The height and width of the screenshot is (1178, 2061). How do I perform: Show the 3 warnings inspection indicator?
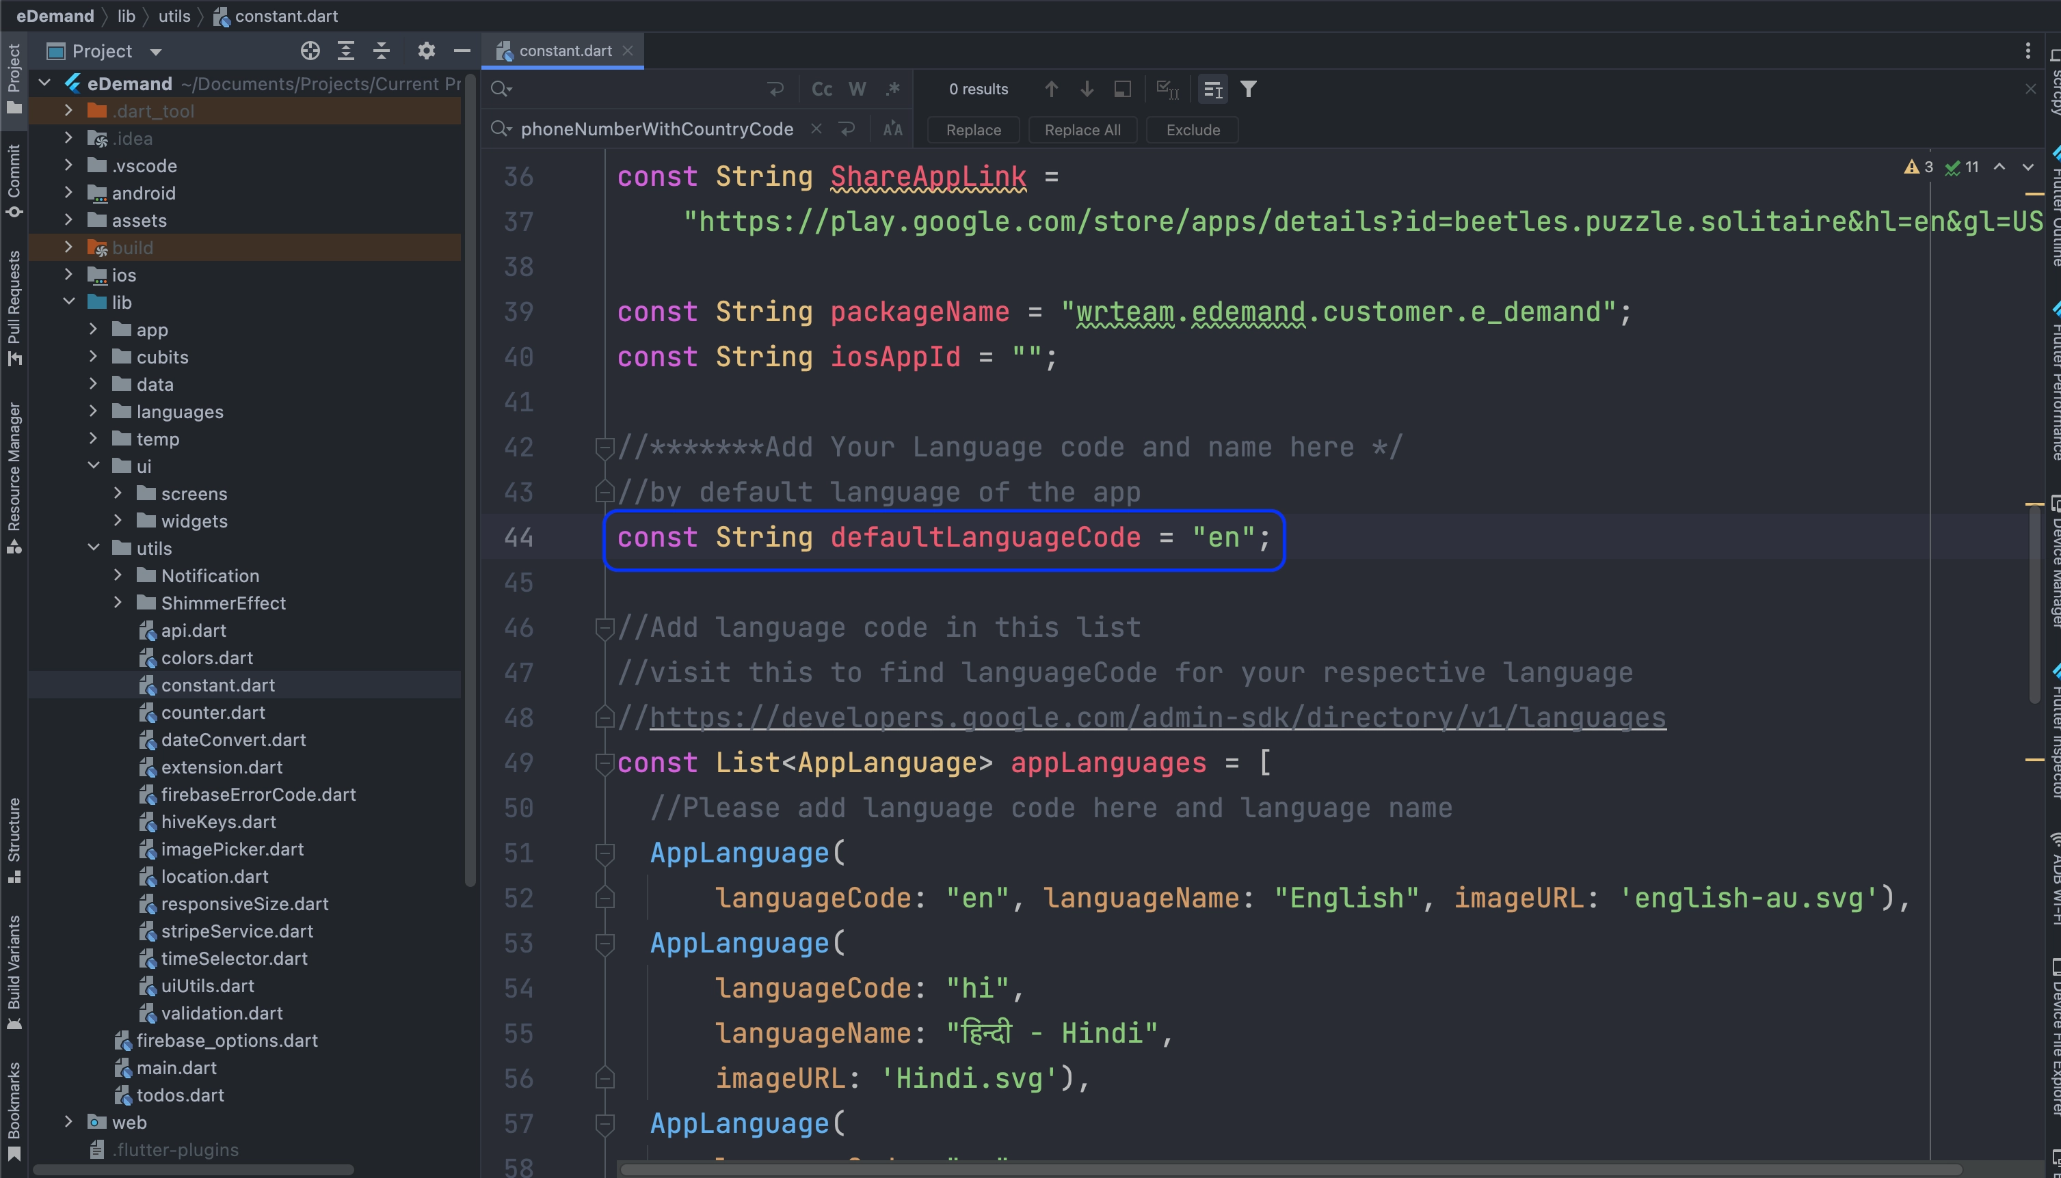1919,167
